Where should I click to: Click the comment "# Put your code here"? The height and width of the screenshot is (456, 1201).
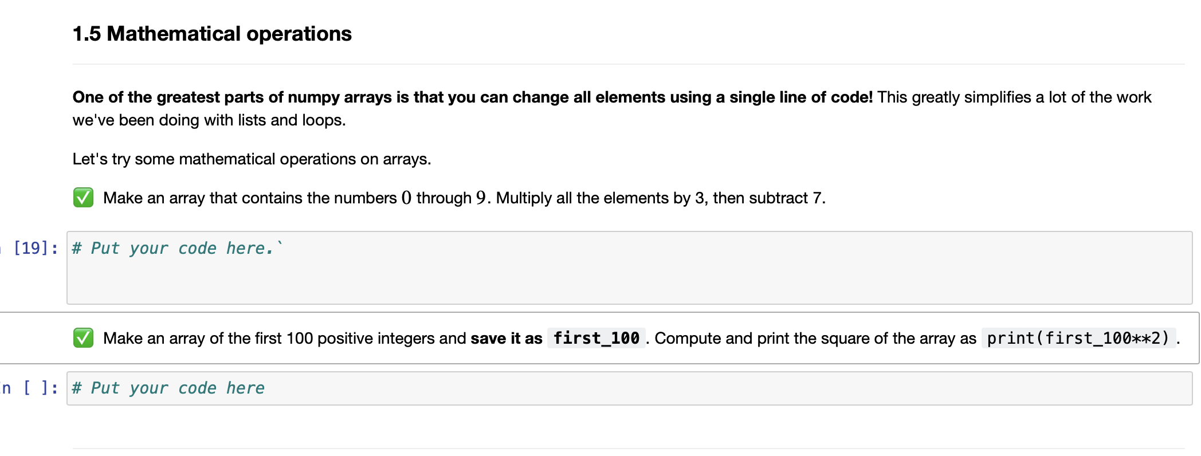tap(168, 388)
